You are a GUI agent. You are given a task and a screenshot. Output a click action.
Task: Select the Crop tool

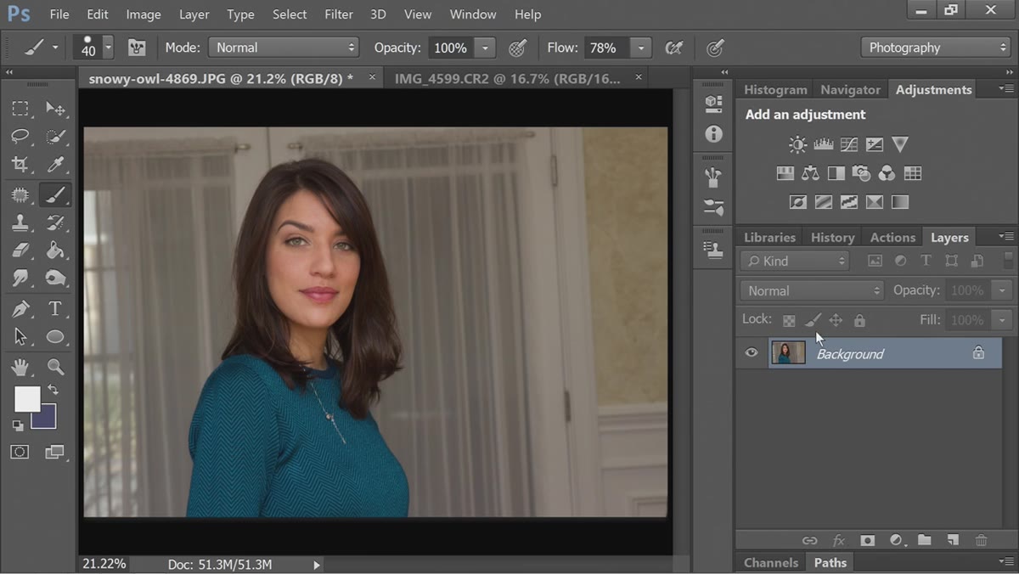click(x=20, y=165)
